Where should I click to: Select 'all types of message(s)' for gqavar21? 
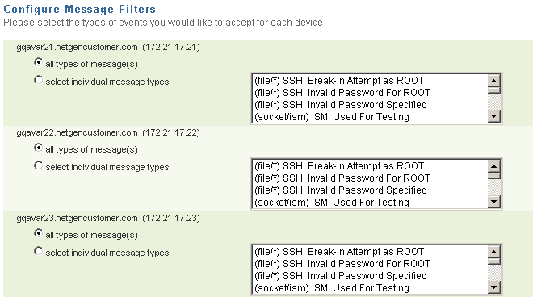pos(39,62)
